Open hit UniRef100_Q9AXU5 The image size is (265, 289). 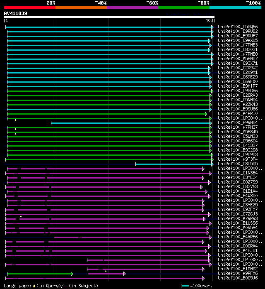[238, 40]
